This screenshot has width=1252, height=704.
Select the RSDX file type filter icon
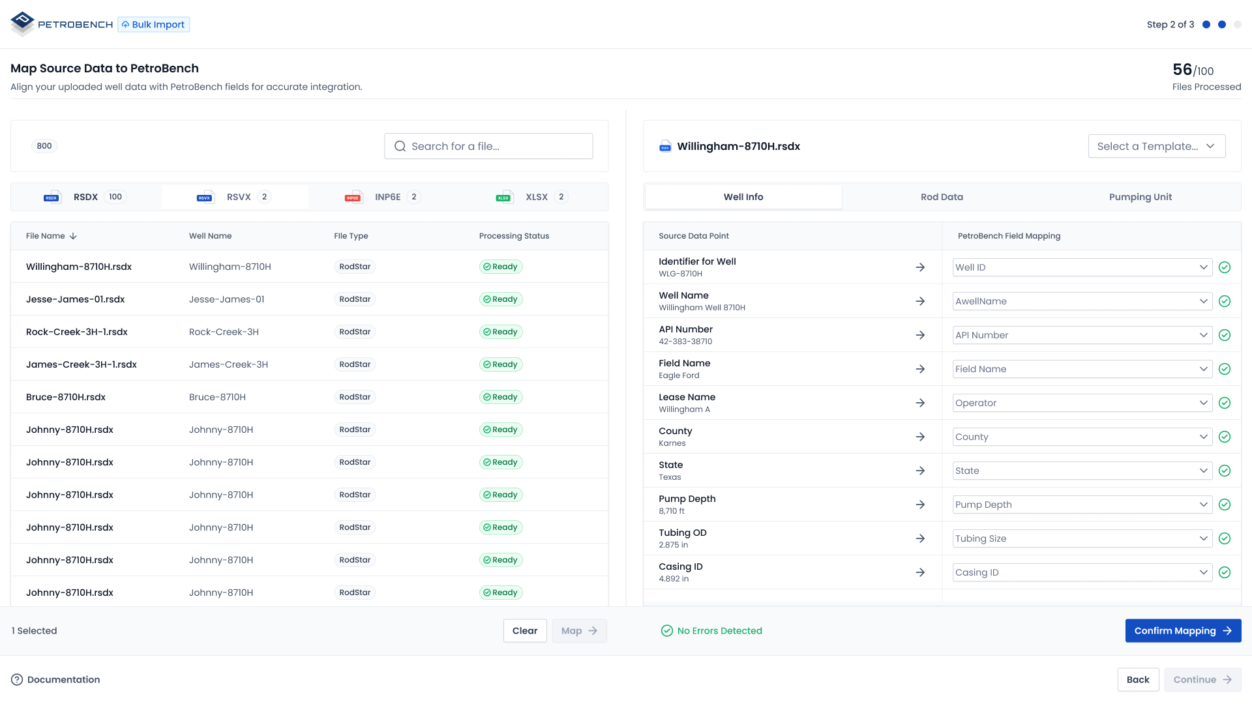(52, 196)
